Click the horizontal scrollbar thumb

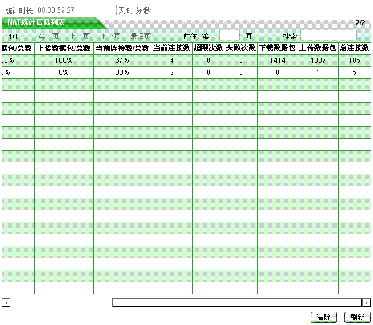coord(237,303)
